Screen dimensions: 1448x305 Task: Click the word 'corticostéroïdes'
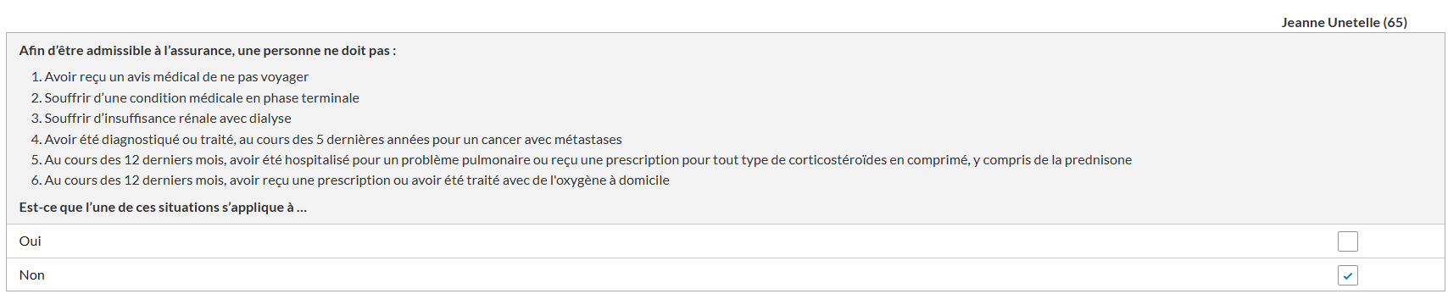point(837,160)
